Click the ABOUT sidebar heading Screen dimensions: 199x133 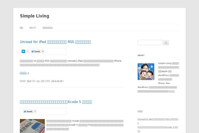click(141, 56)
